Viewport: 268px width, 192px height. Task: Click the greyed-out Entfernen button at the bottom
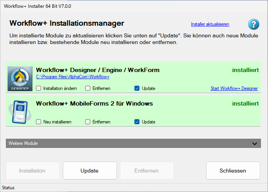click(147, 171)
